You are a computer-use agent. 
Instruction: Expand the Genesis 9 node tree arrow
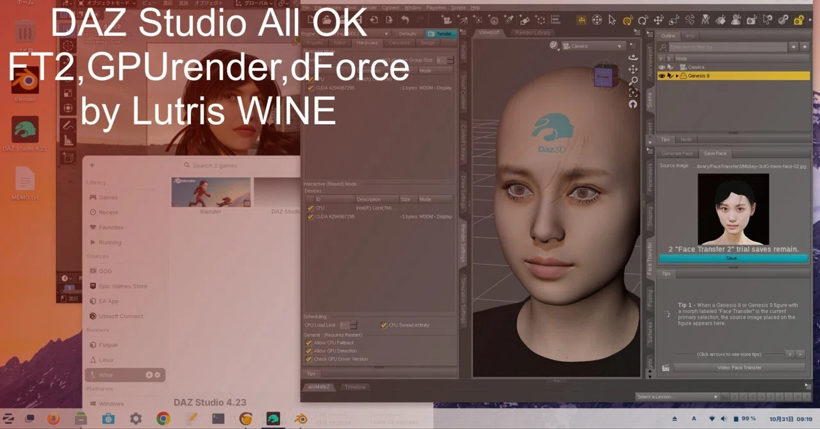[677, 76]
